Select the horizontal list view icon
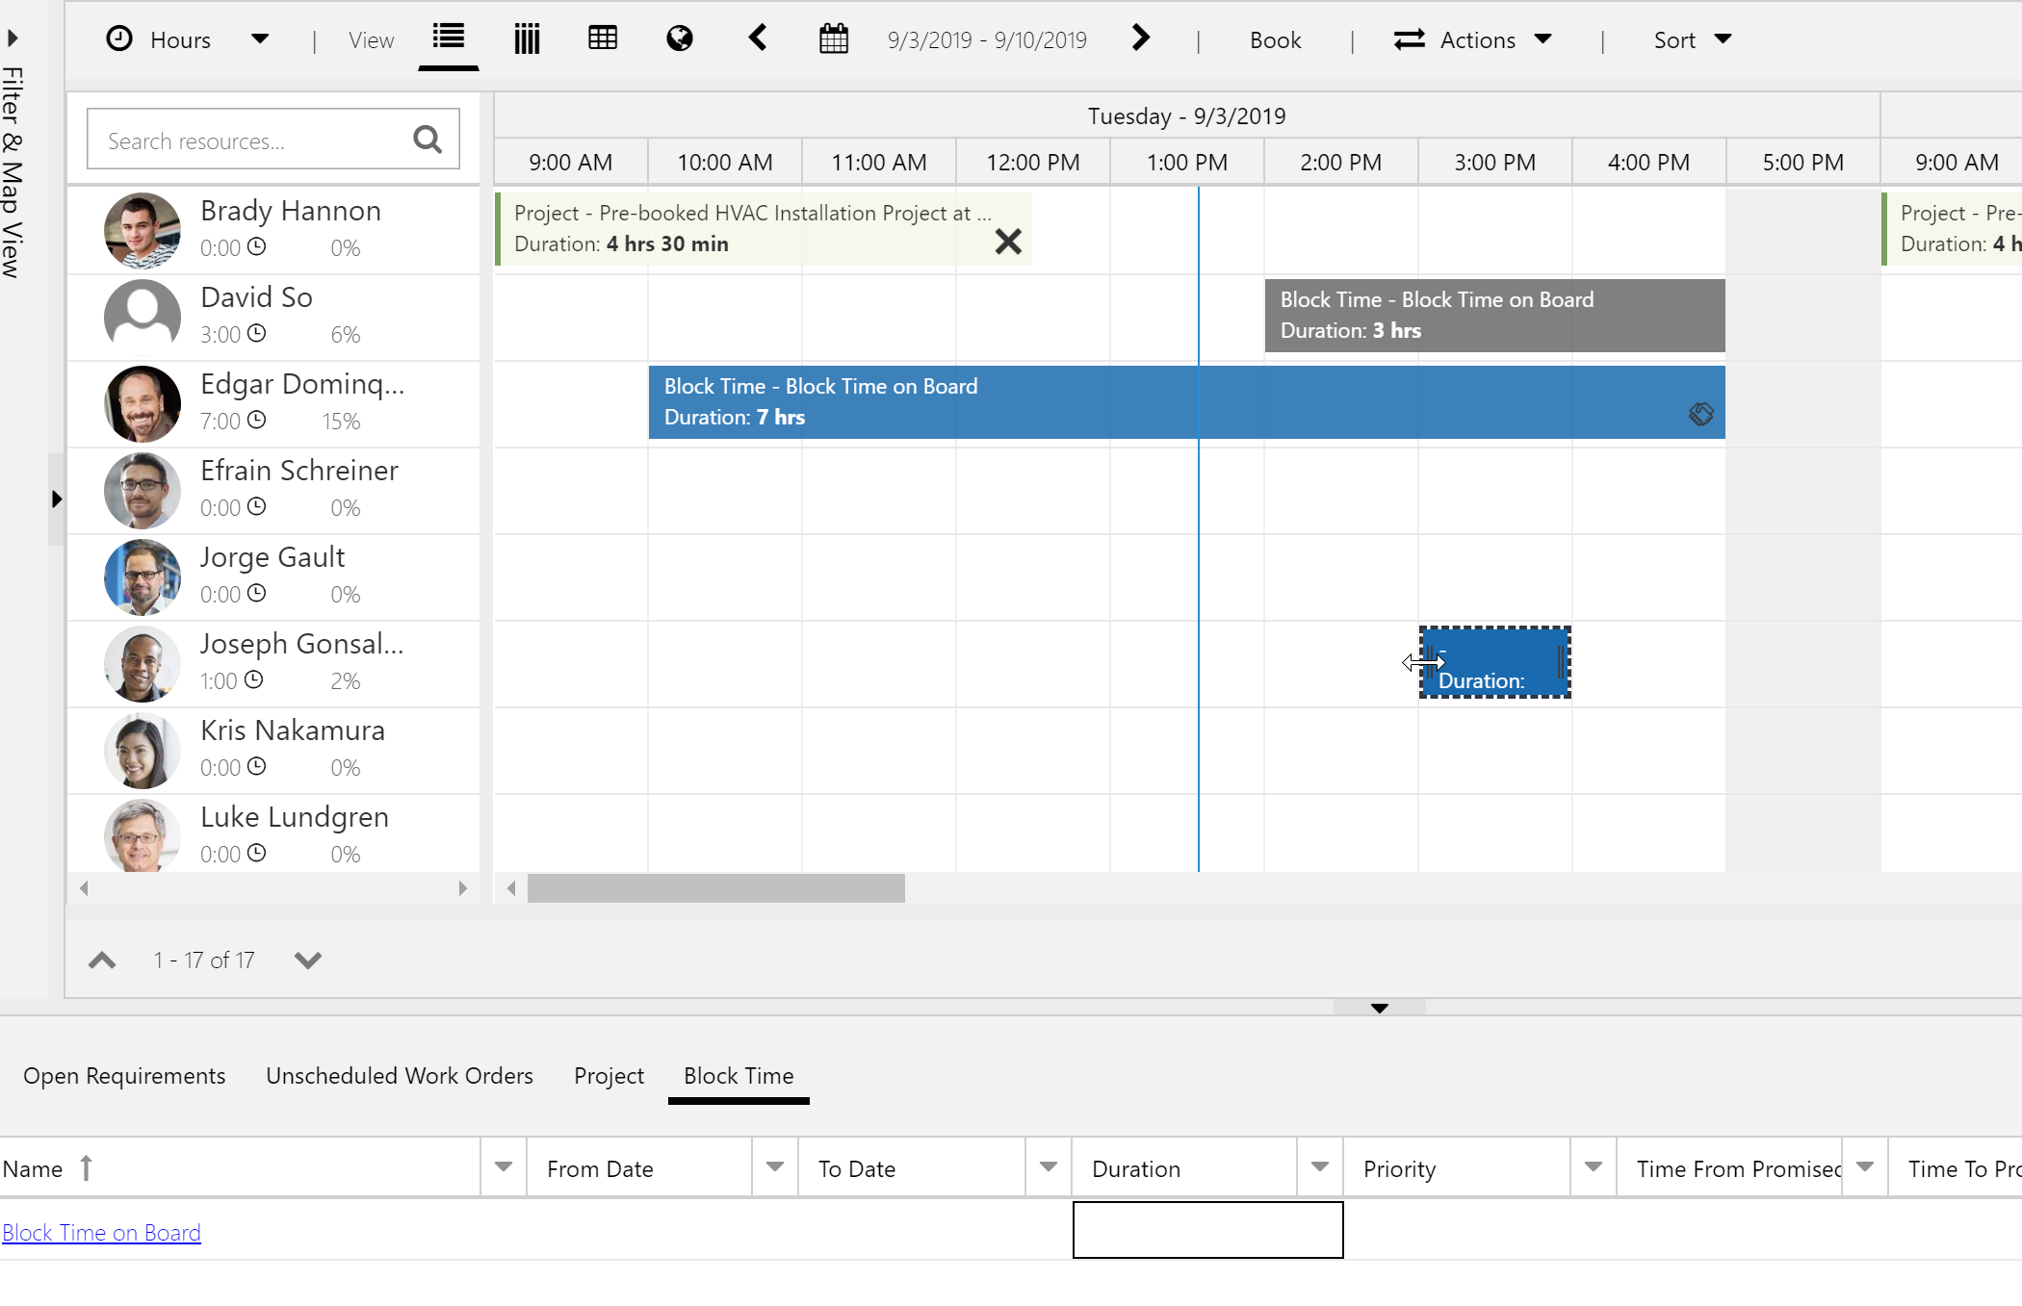 (448, 38)
